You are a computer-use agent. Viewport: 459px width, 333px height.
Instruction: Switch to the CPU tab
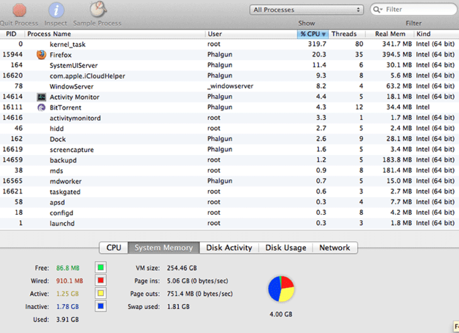tap(113, 247)
